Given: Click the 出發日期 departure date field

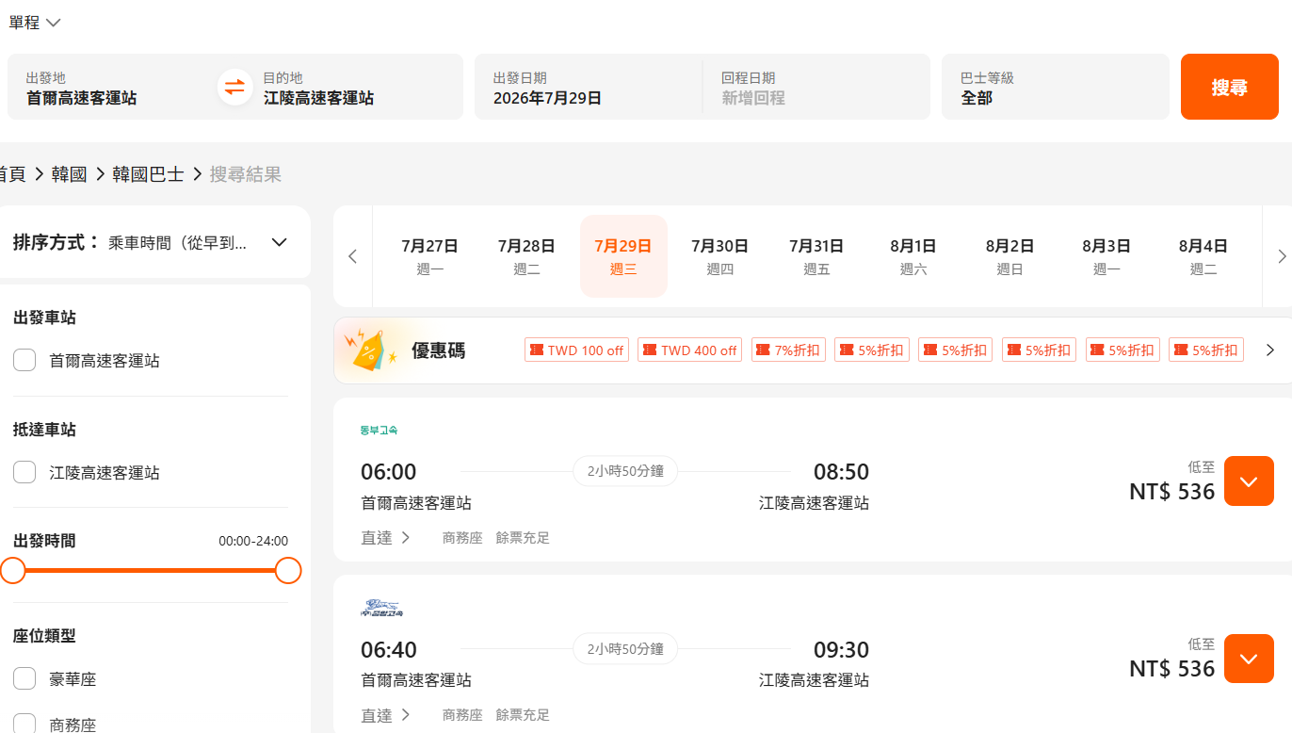Looking at the screenshot, I should 589,87.
